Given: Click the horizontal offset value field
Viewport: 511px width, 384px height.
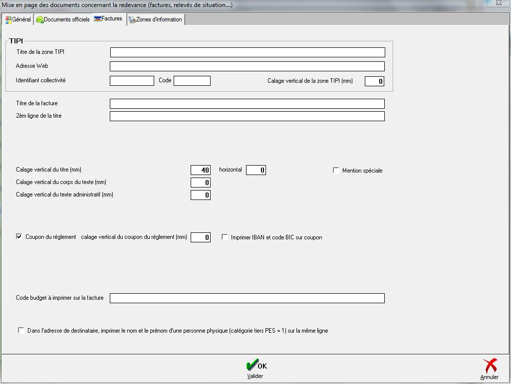Looking at the screenshot, I should click(x=256, y=170).
